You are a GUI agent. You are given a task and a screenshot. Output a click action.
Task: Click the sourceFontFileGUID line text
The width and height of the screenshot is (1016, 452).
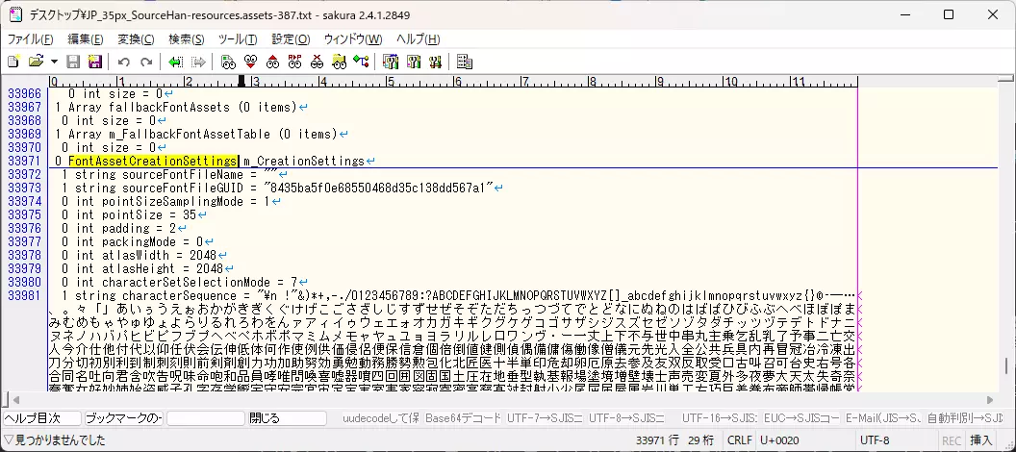pyautogui.click(x=279, y=188)
